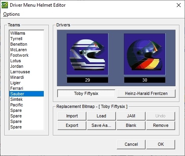Screen dimensions: 185x156
Task: Select Larrousse in the Teams list
Action: 26,72
